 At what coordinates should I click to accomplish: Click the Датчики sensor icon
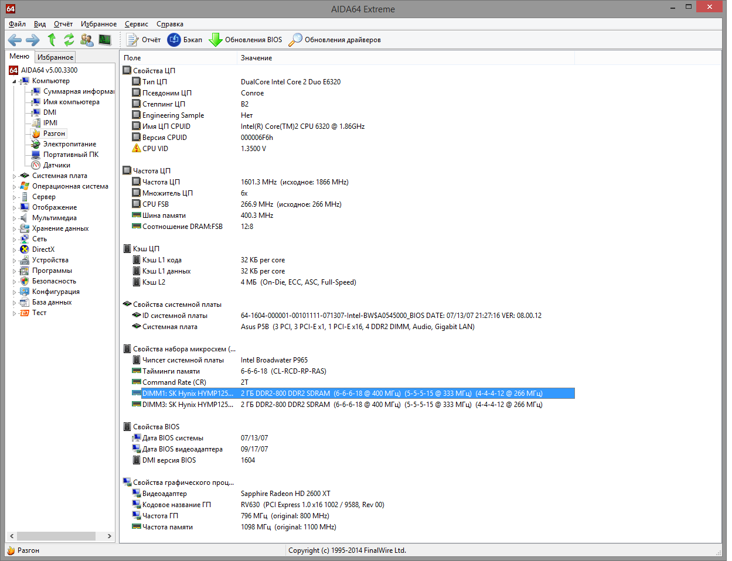coord(36,165)
